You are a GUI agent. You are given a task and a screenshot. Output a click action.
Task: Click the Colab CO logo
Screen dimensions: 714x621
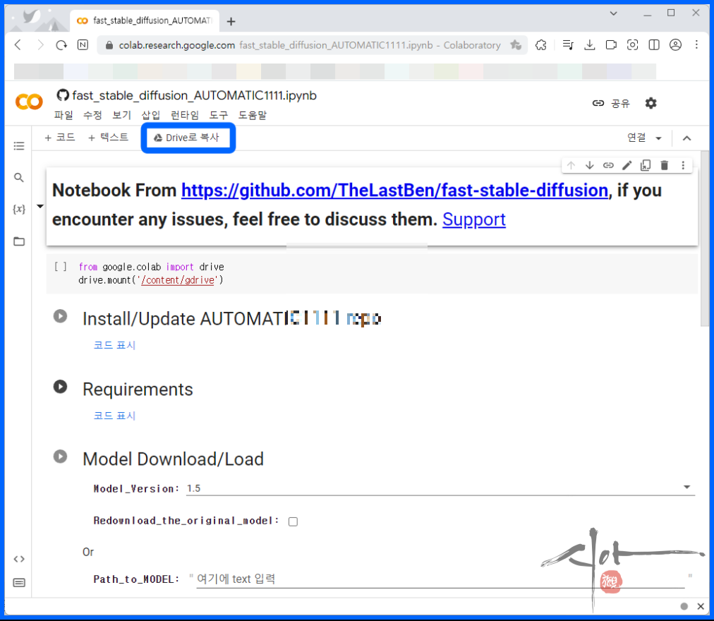pyautogui.click(x=29, y=102)
